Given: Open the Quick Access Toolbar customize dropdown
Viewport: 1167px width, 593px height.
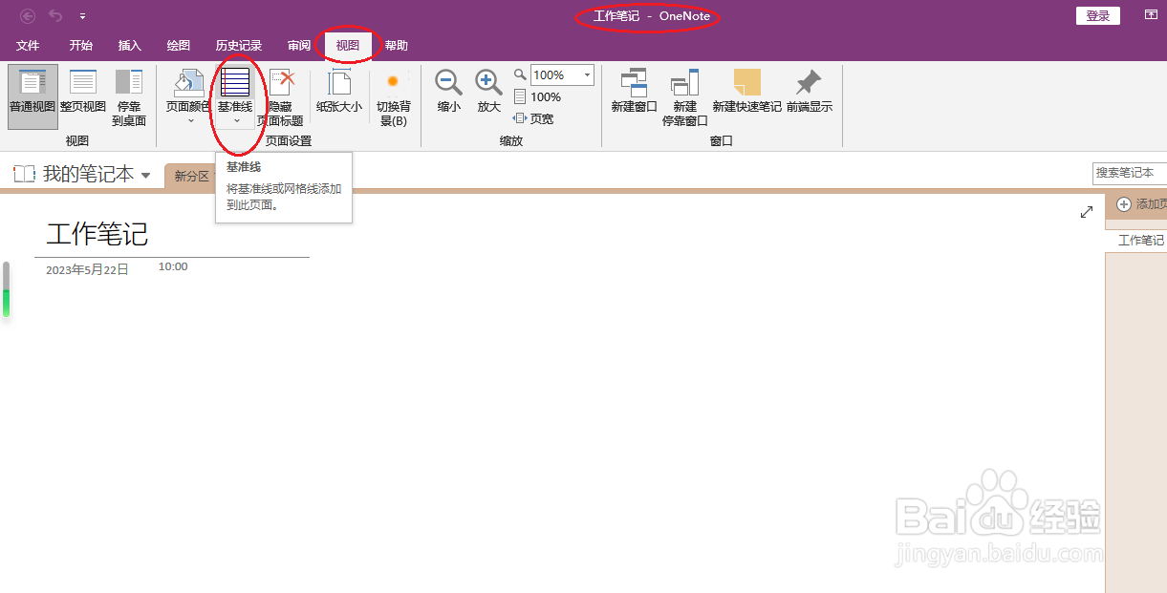Looking at the screenshot, I should [83, 16].
